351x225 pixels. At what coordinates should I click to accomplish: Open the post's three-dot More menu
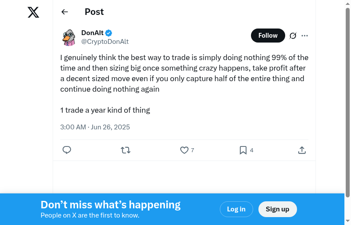305,36
